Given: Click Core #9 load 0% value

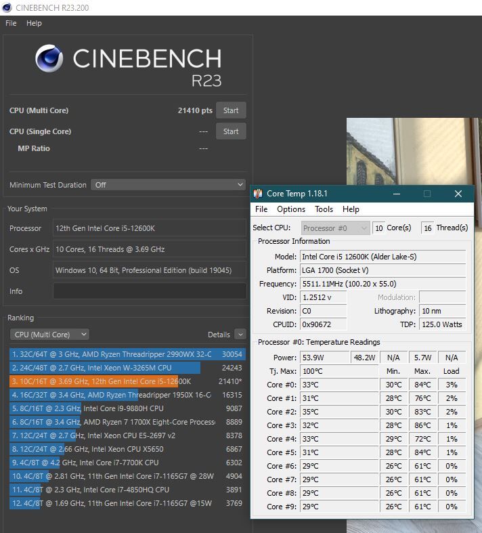Looking at the screenshot, I should pyautogui.click(x=452, y=507).
